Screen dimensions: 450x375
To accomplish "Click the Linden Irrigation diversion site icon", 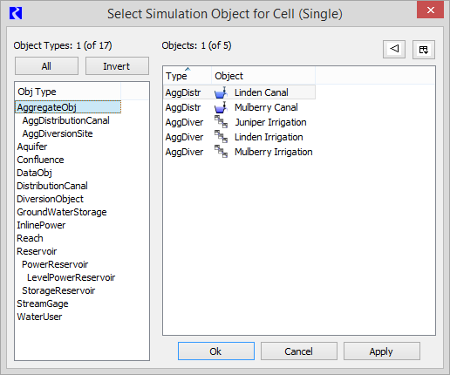I will [221, 137].
